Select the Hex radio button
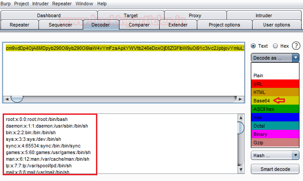This screenshot has height=181, width=303. tap(275, 46)
